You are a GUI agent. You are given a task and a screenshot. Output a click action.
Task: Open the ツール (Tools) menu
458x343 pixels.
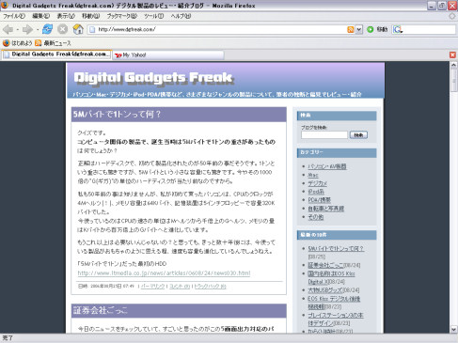pyautogui.click(x=154, y=16)
